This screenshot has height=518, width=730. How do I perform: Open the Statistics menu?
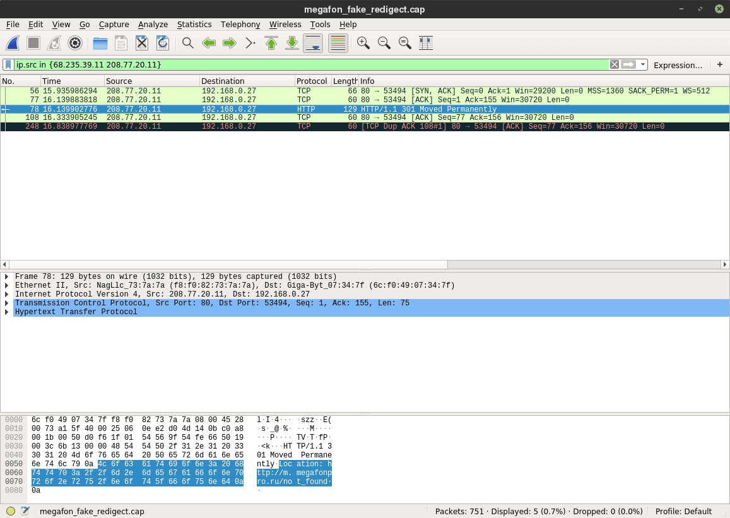(x=194, y=24)
